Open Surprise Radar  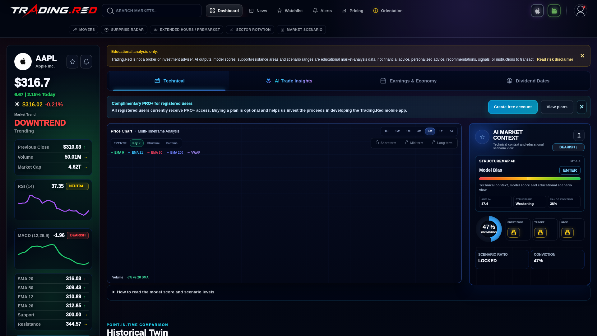[x=124, y=30]
